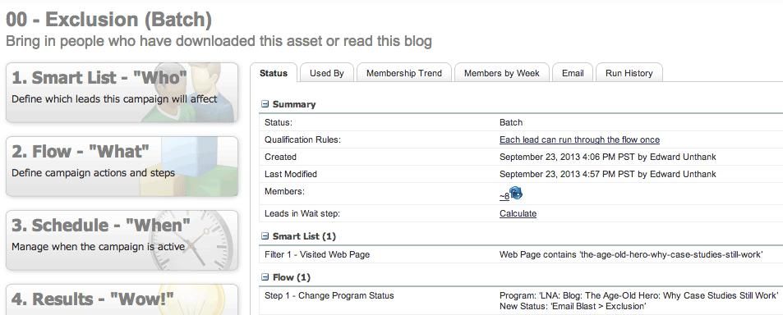Open "Each lead can run through the flow once" link
The height and width of the screenshot is (315, 783).
point(579,139)
